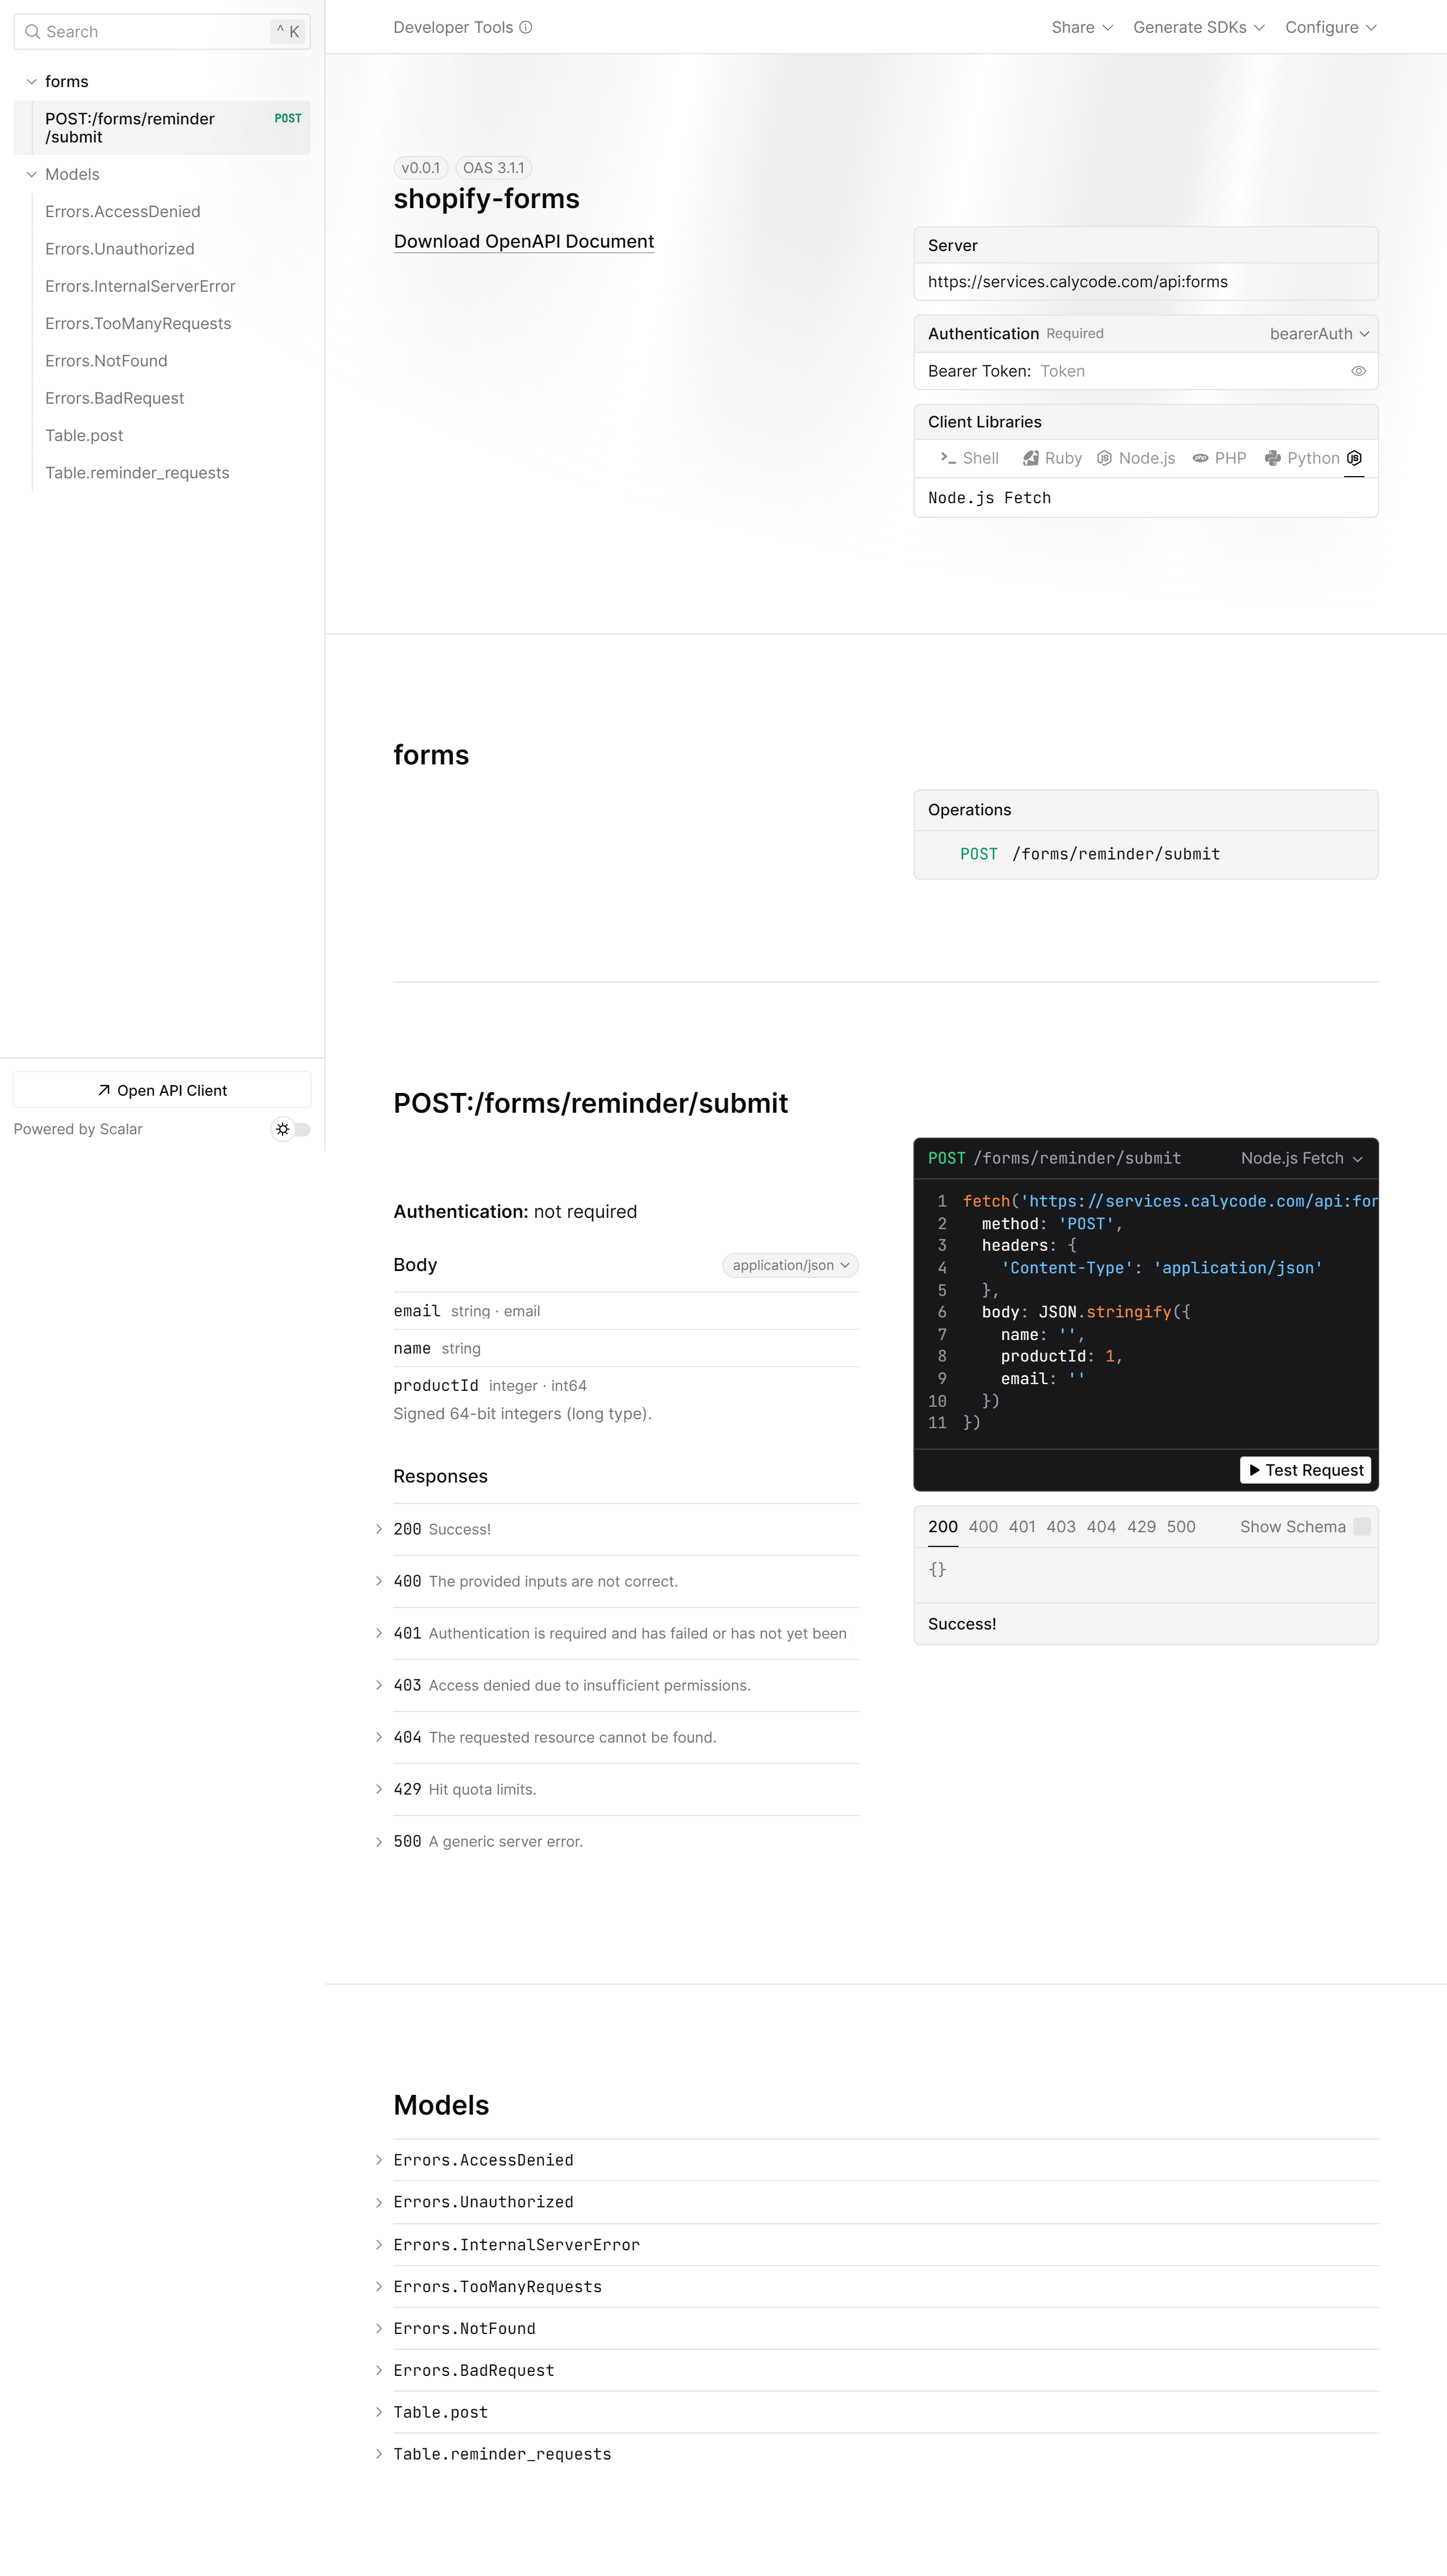Collapse the forms sidebar group

click(31, 82)
